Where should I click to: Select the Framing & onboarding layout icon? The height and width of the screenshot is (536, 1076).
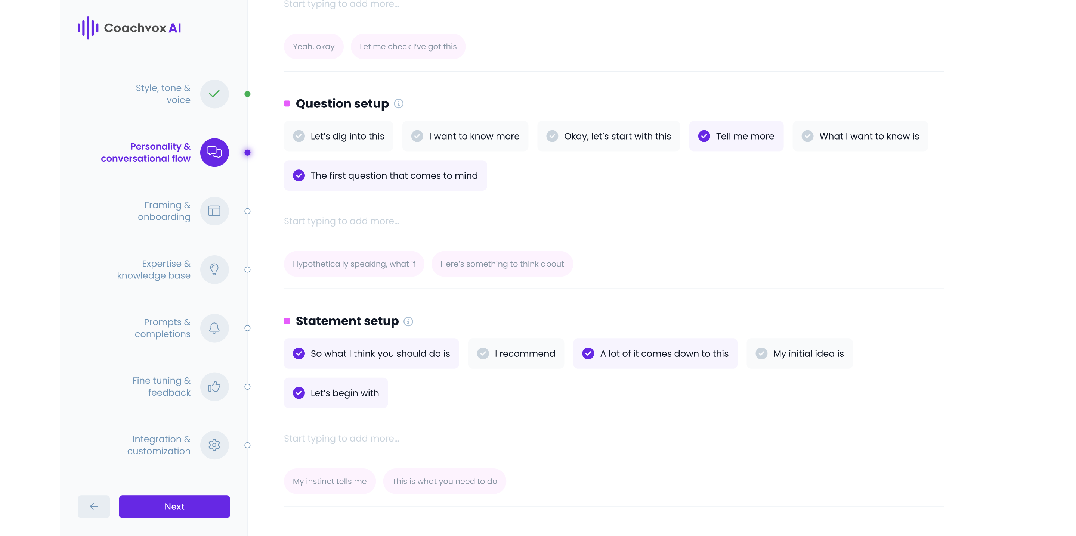(214, 211)
